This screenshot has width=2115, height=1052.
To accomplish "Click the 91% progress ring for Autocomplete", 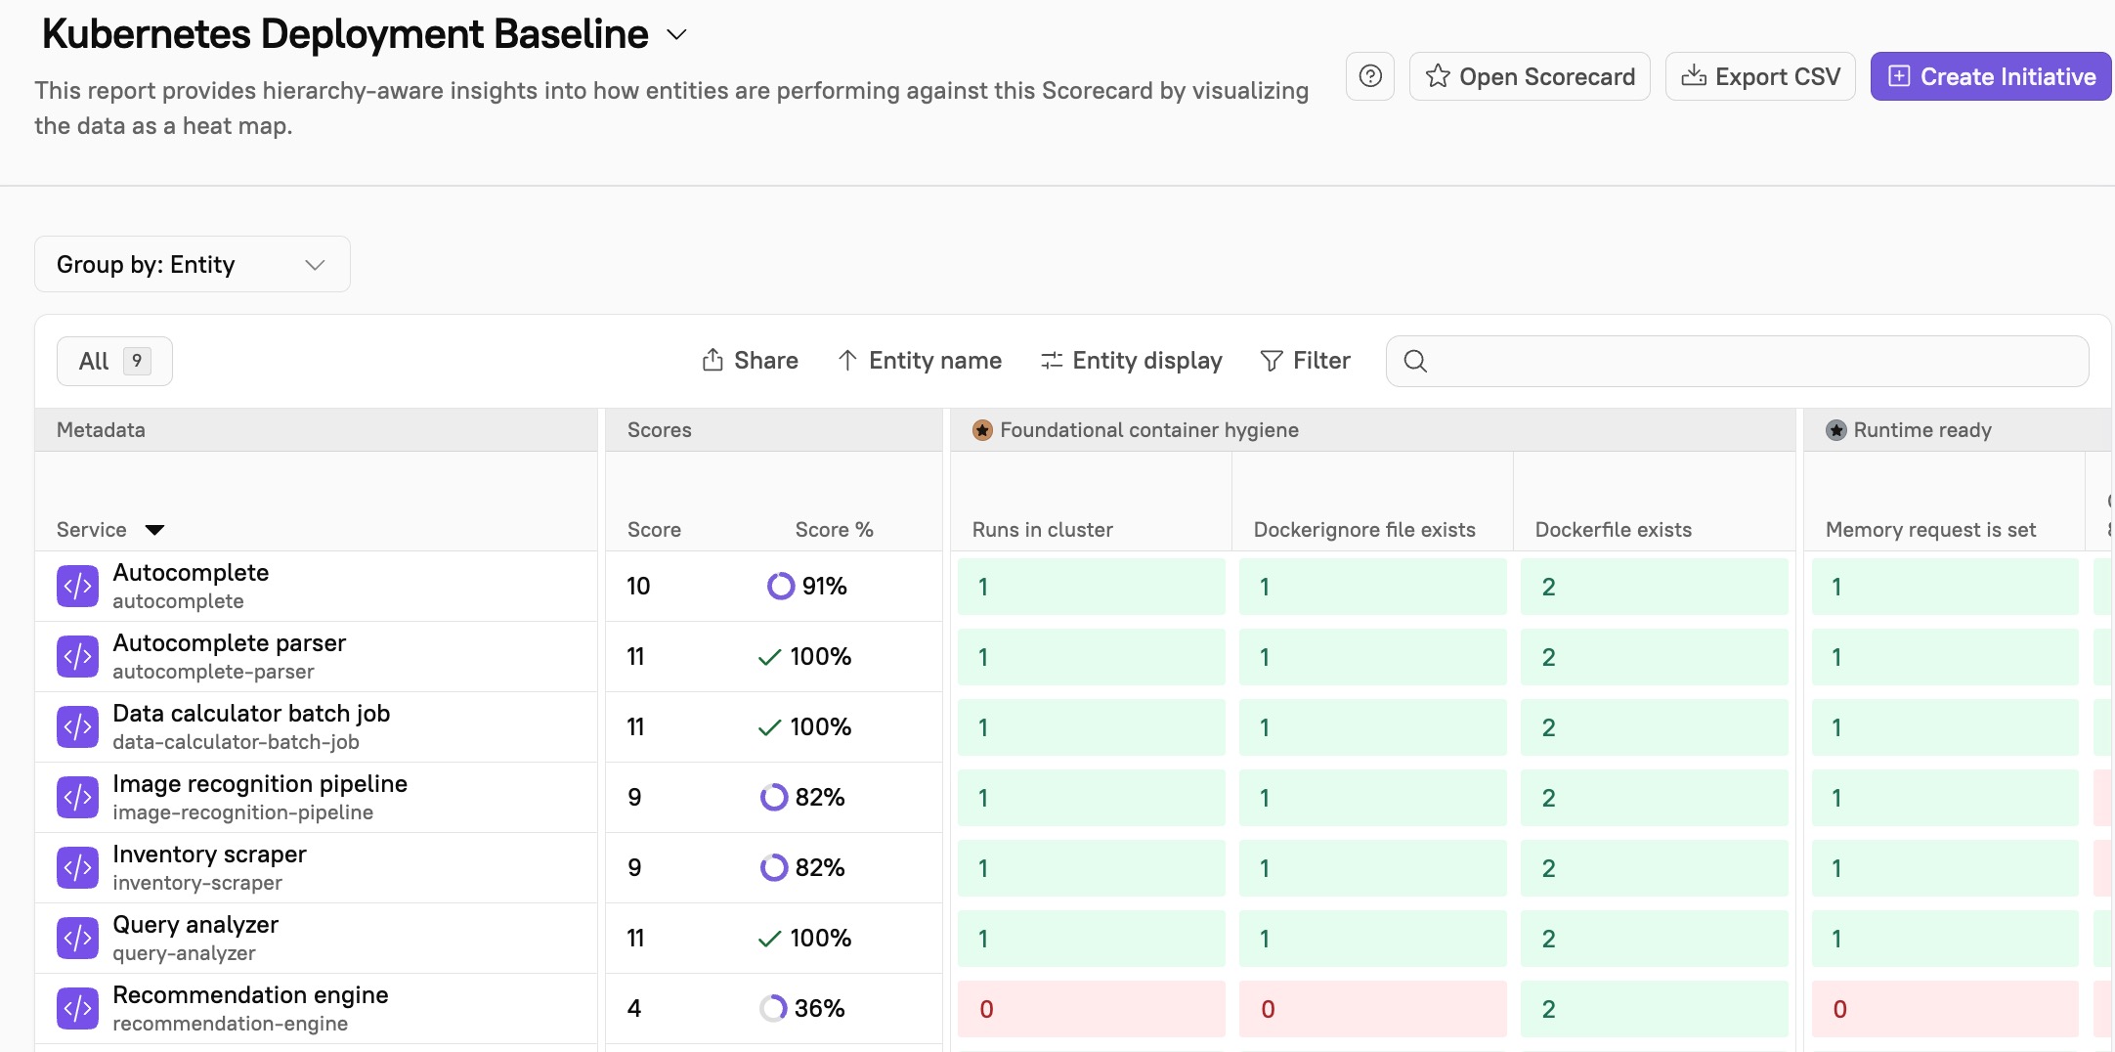I will 781,586.
